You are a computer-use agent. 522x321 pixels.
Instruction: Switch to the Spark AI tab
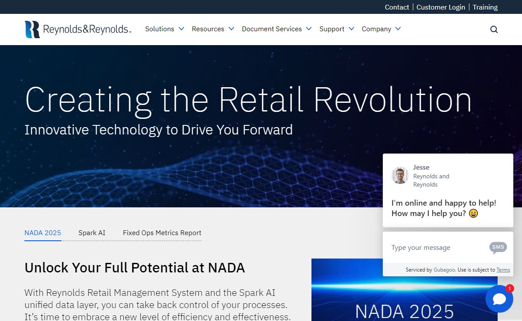92,233
